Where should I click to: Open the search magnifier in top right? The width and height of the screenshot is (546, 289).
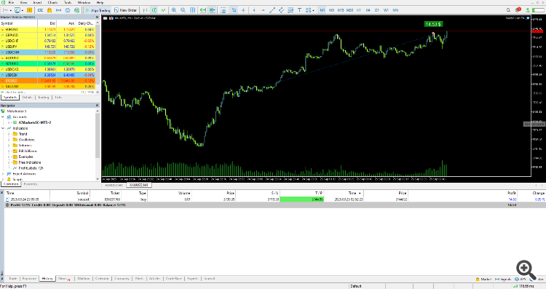pyautogui.click(x=508, y=10)
